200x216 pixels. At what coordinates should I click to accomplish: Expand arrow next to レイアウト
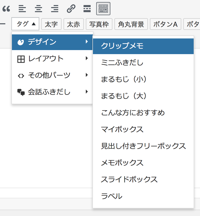(87, 58)
